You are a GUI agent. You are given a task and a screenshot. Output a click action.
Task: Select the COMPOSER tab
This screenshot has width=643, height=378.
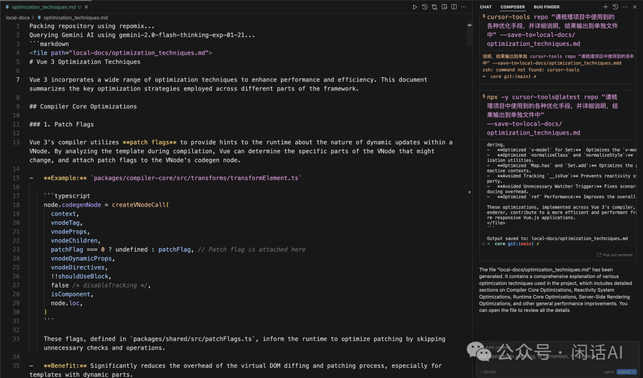(x=513, y=7)
